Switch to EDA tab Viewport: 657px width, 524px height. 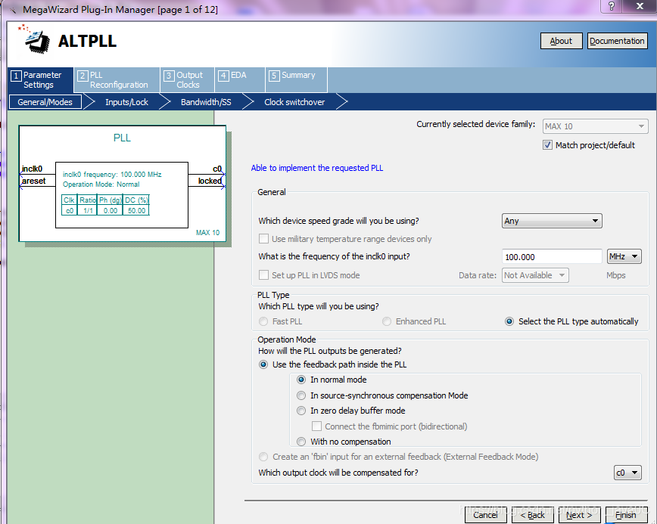tap(240, 80)
